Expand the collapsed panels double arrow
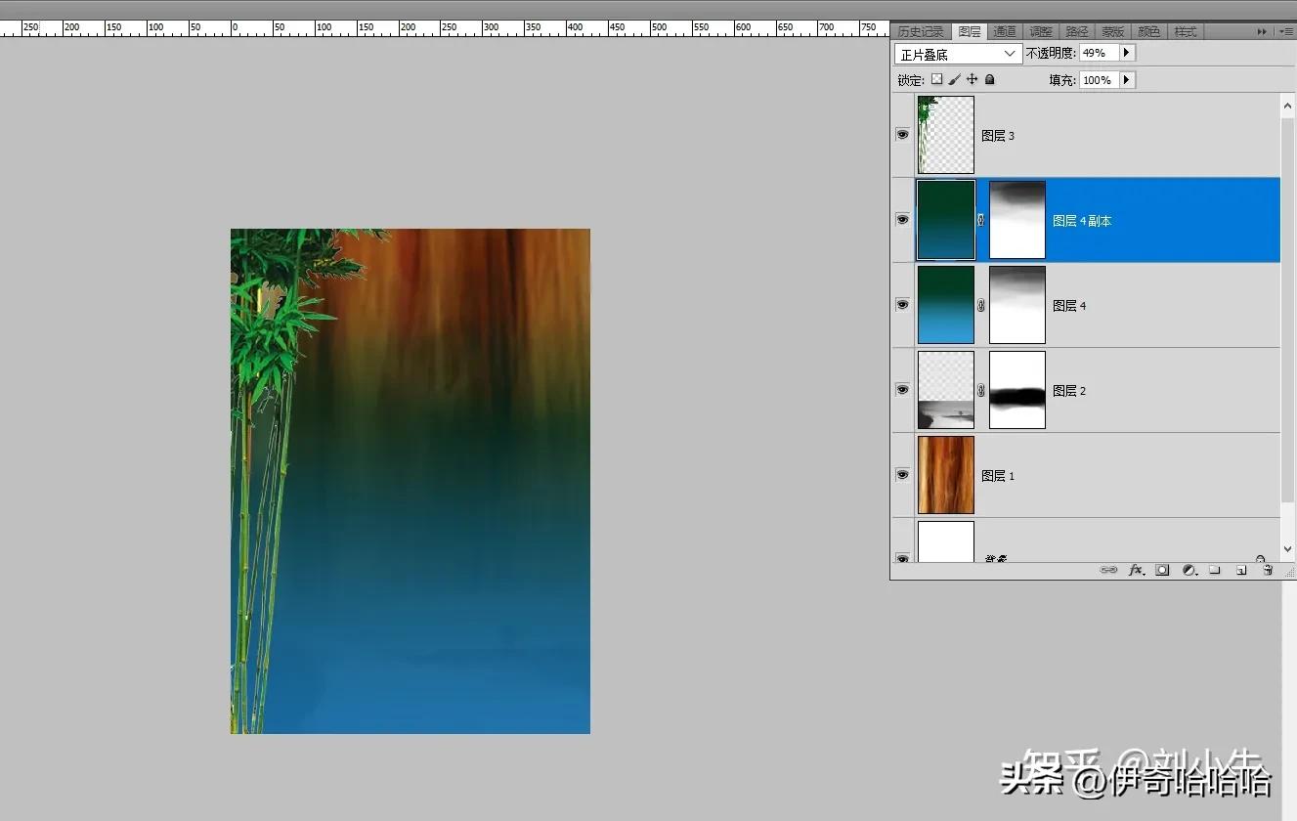 (1264, 32)
